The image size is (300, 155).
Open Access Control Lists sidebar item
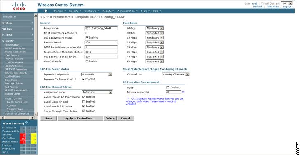[17, 102]
